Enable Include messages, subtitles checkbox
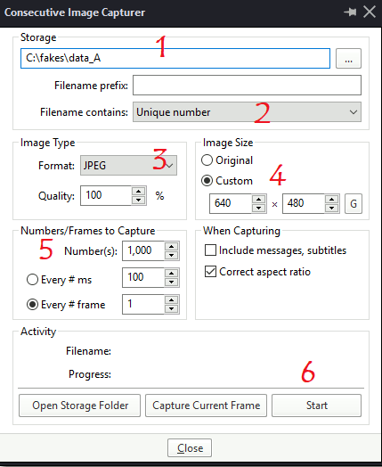Screen dimensions: 382x467 (211, 250)
